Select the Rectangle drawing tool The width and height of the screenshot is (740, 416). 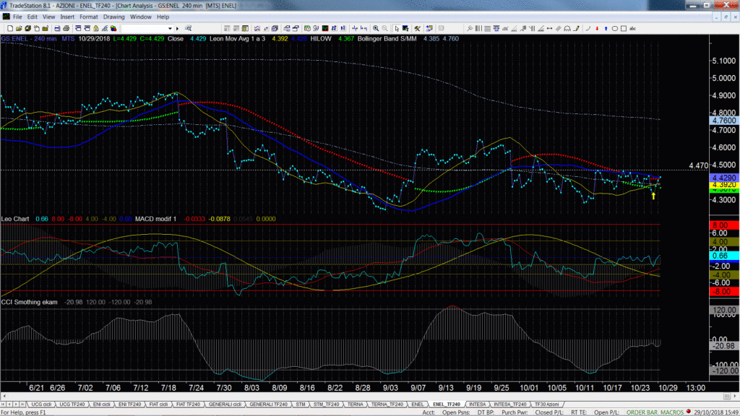pyautogui.click(x=624, y=29)
